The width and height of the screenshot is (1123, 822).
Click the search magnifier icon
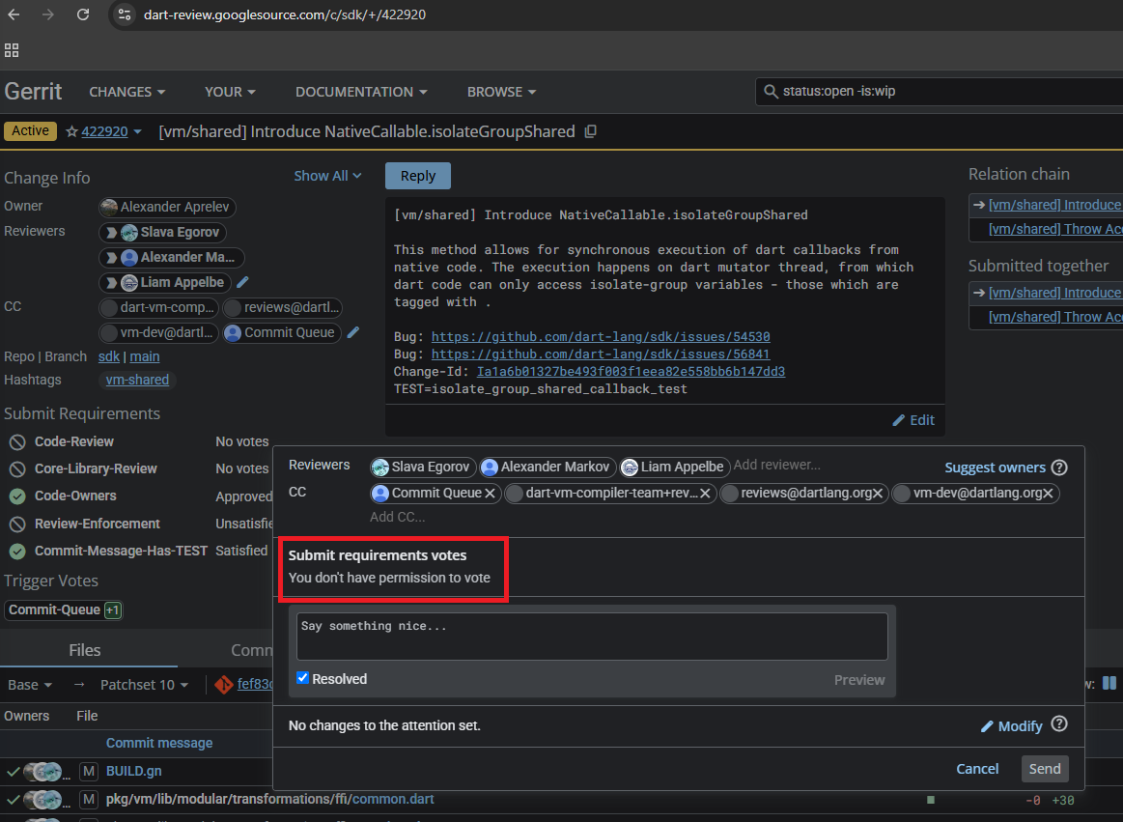pos(771,92)
